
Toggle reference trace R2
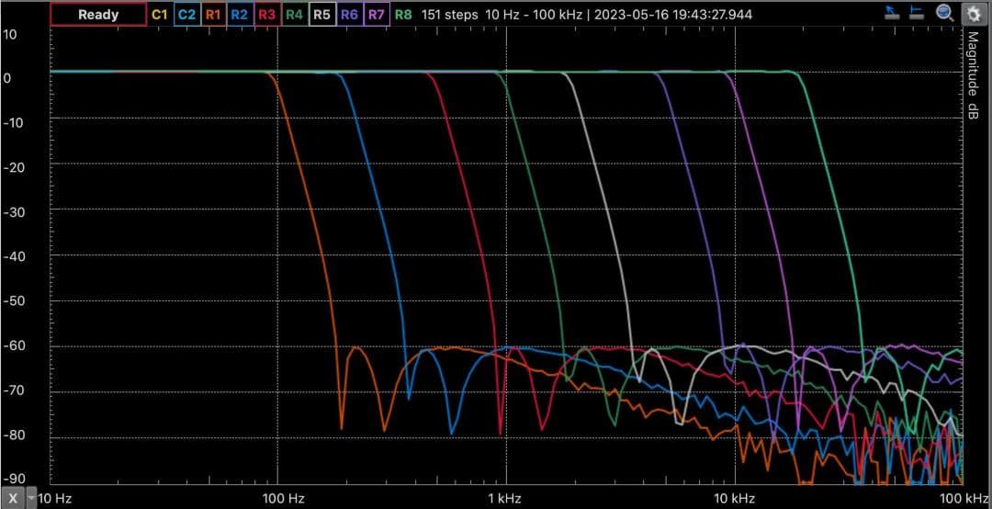click(240, 15)
